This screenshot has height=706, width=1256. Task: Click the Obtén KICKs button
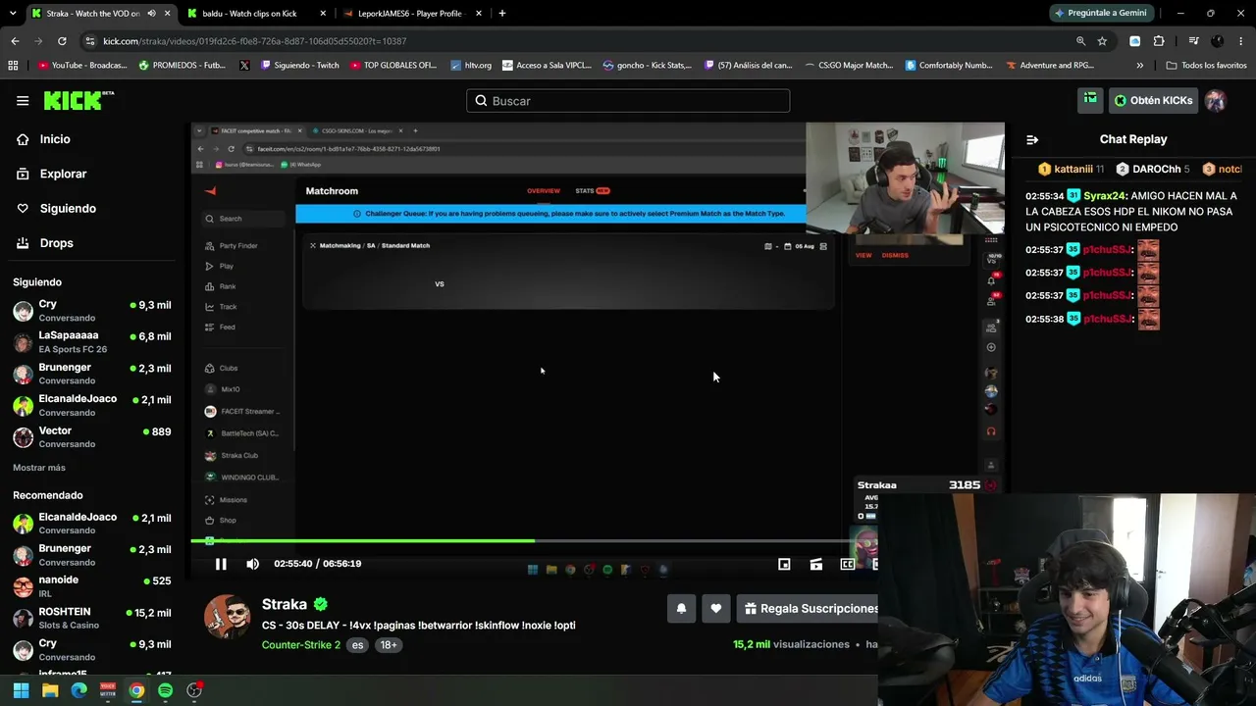pyautogui.click(x=1153, y=100)
